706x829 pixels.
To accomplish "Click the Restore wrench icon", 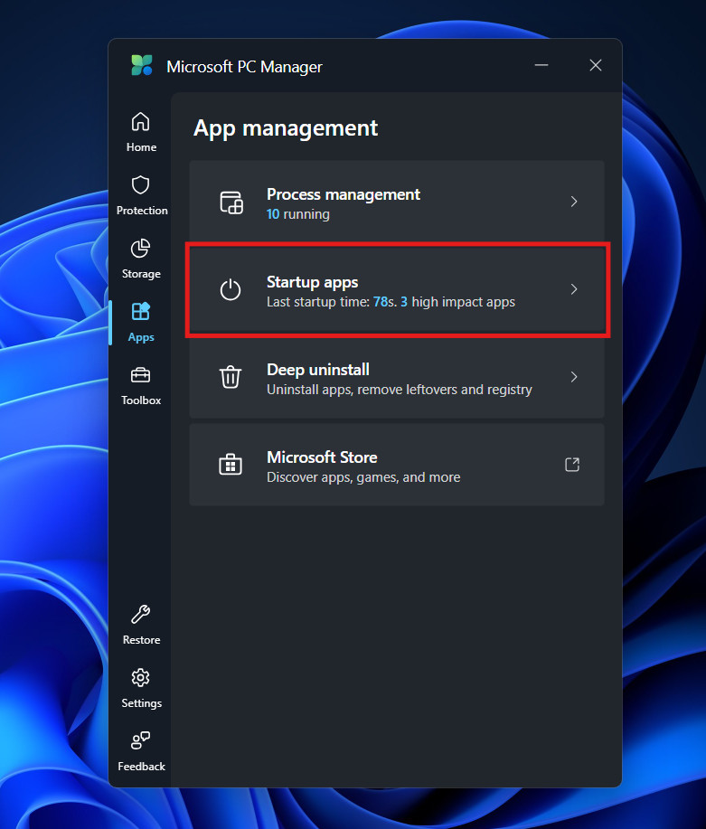I will tap(141, 615).
